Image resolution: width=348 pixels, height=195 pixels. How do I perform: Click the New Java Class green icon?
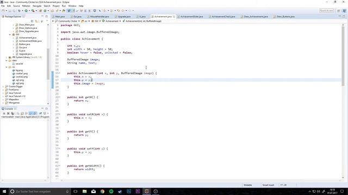45,11
